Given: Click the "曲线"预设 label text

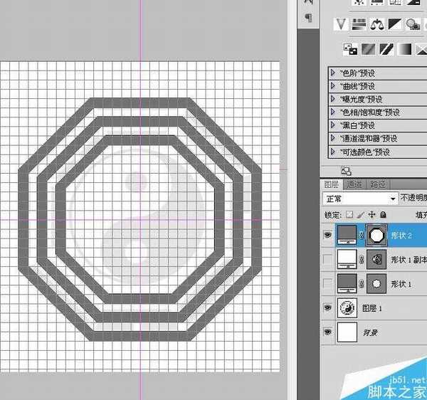Looking at the screenshot, I should (357, 86).
